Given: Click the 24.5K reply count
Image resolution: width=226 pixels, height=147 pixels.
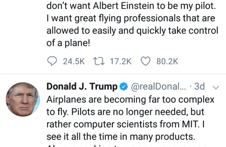Looking at the screenshot, I should click(74, 62).
